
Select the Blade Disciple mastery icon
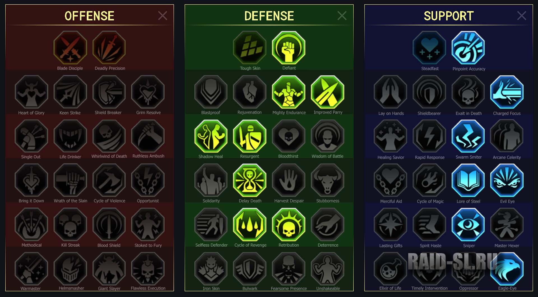click(70, 47)
